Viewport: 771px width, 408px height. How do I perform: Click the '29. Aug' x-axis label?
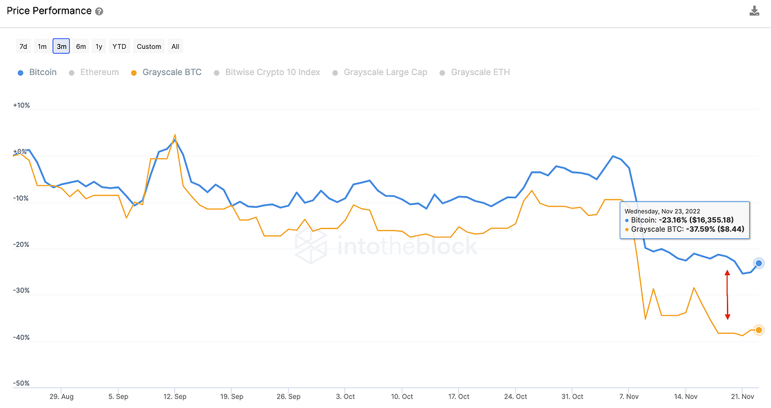pos(61,396)
